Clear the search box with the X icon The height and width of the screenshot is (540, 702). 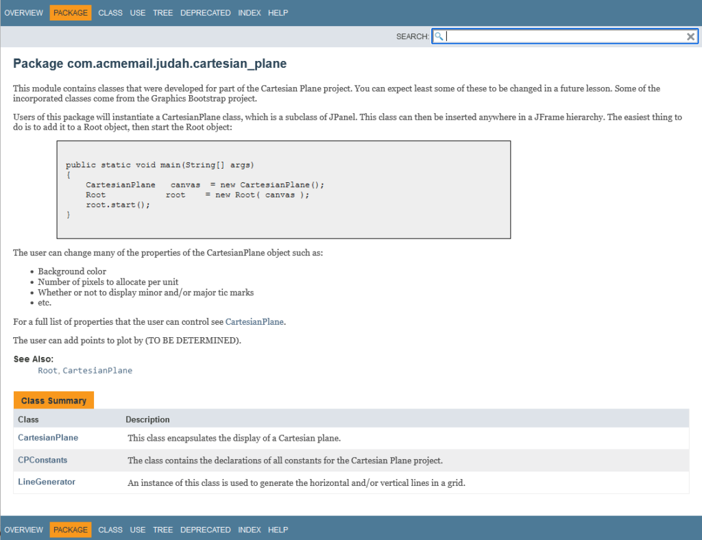tap(691, 37)
